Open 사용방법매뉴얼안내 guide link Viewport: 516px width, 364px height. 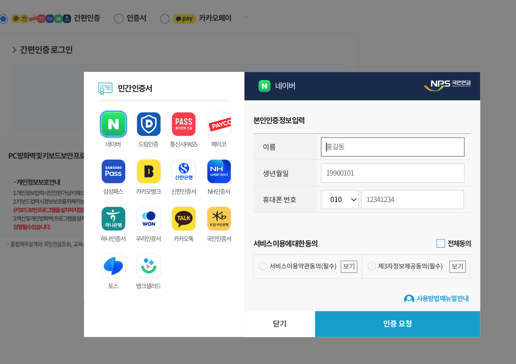(x=437, y=298)
